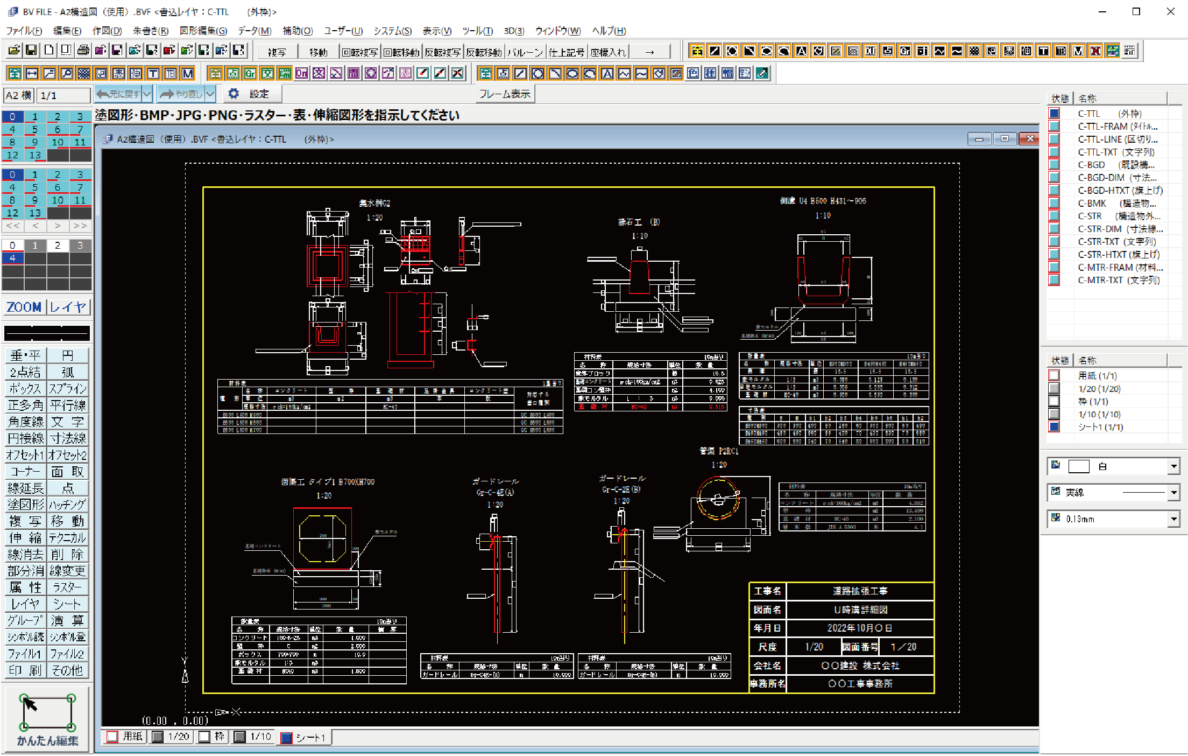Click the 表 table icon with blue glyph
Screen dimensions: 1188x756
coord(118,73)
